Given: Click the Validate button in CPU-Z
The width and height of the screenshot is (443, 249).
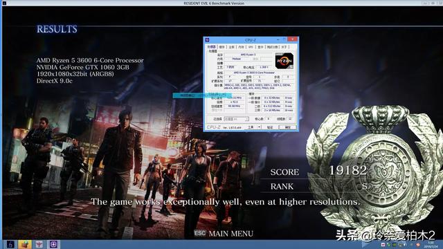Looking at the screenshot, I should pos(270,127).
